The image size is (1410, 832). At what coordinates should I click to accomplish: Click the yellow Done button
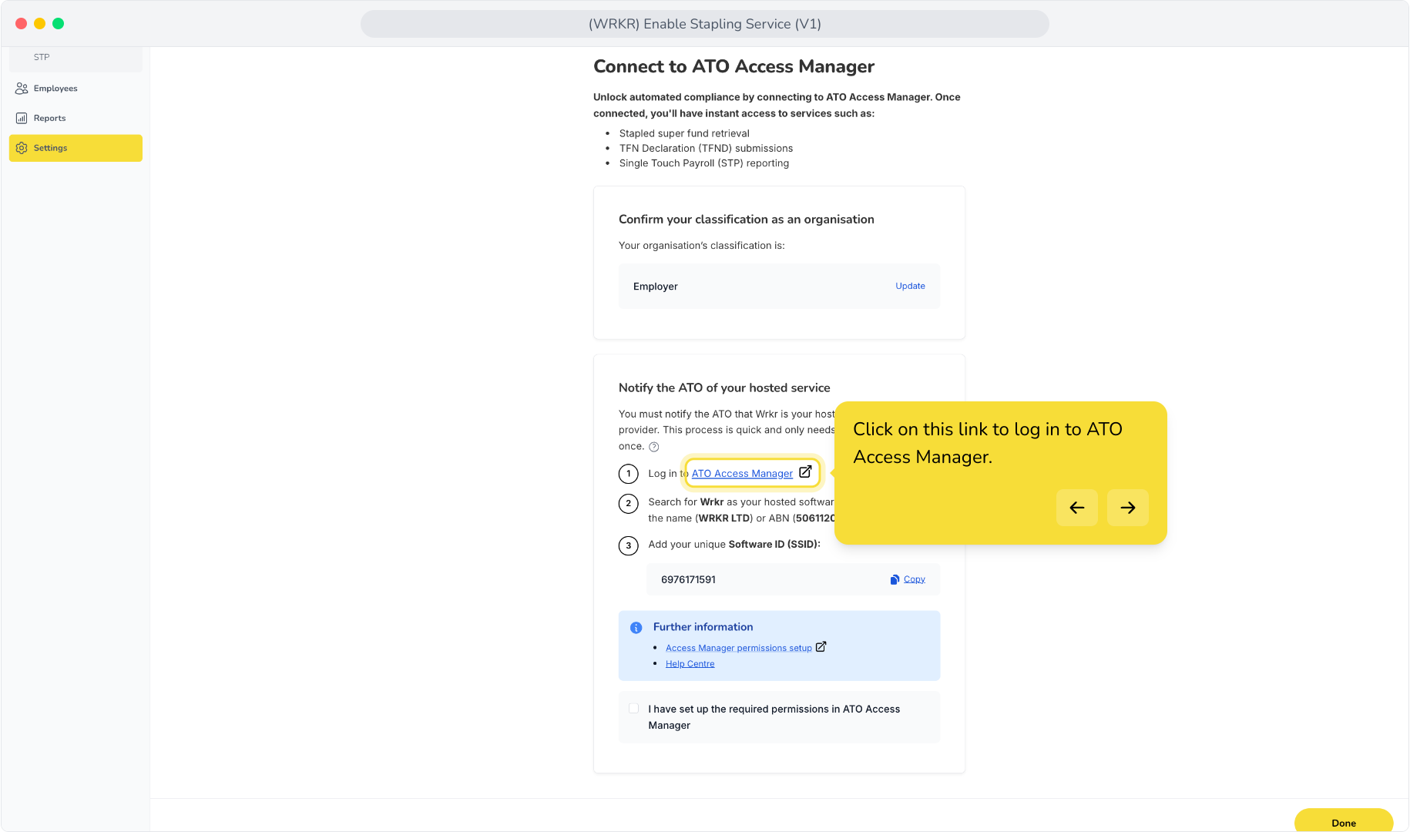[1344, 821]
